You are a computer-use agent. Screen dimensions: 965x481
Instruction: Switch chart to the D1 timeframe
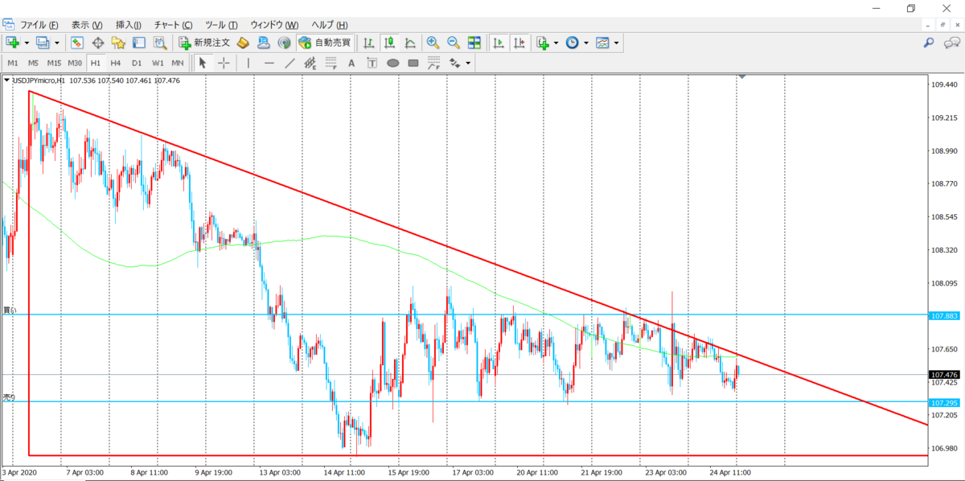(x=137, y=63)
